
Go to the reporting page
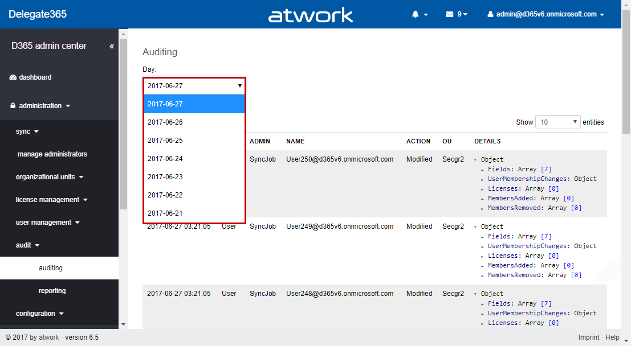tap(52, 291)
